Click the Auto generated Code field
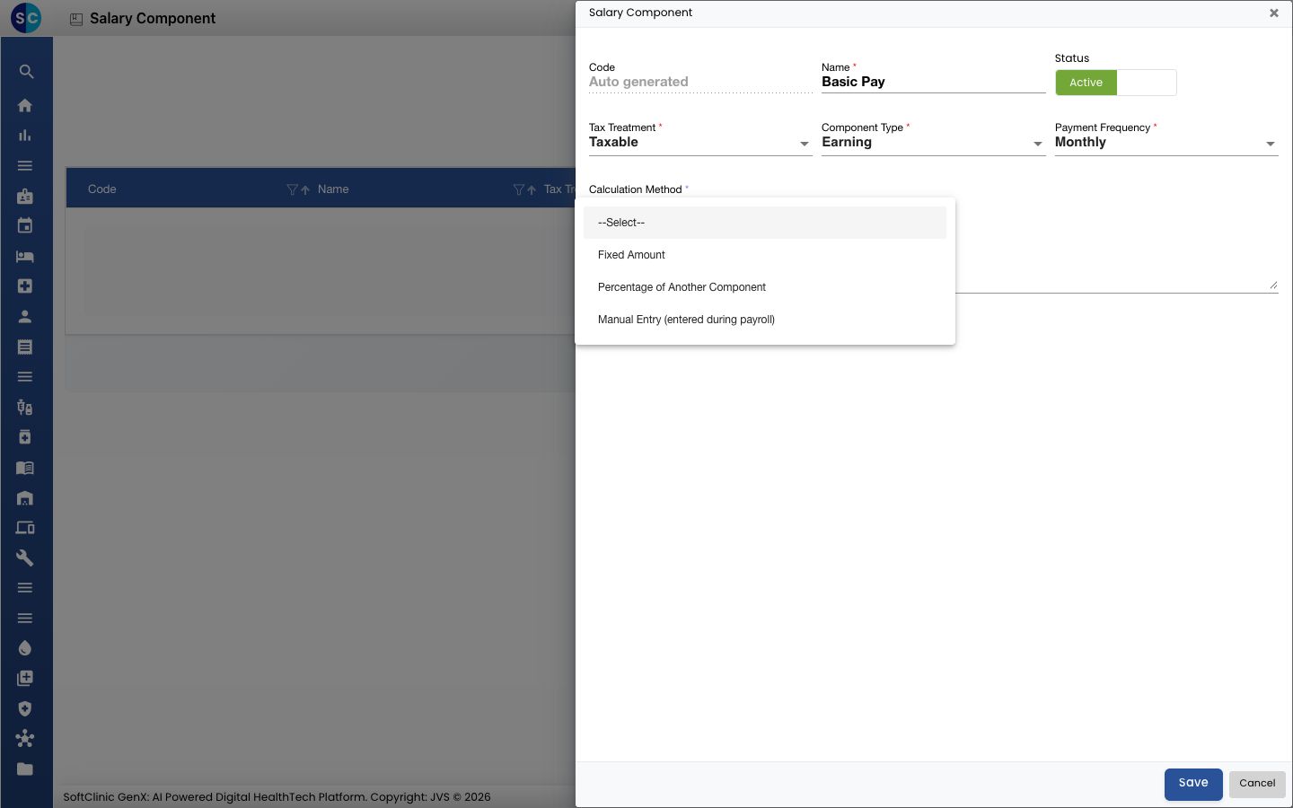This screenshot has height=808, width=1293. [700, 82]
